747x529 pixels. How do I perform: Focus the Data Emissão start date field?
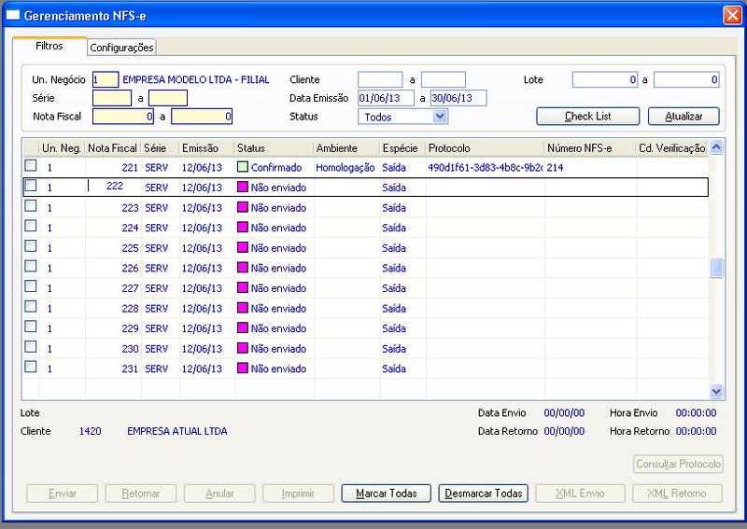tap(386, 98)
